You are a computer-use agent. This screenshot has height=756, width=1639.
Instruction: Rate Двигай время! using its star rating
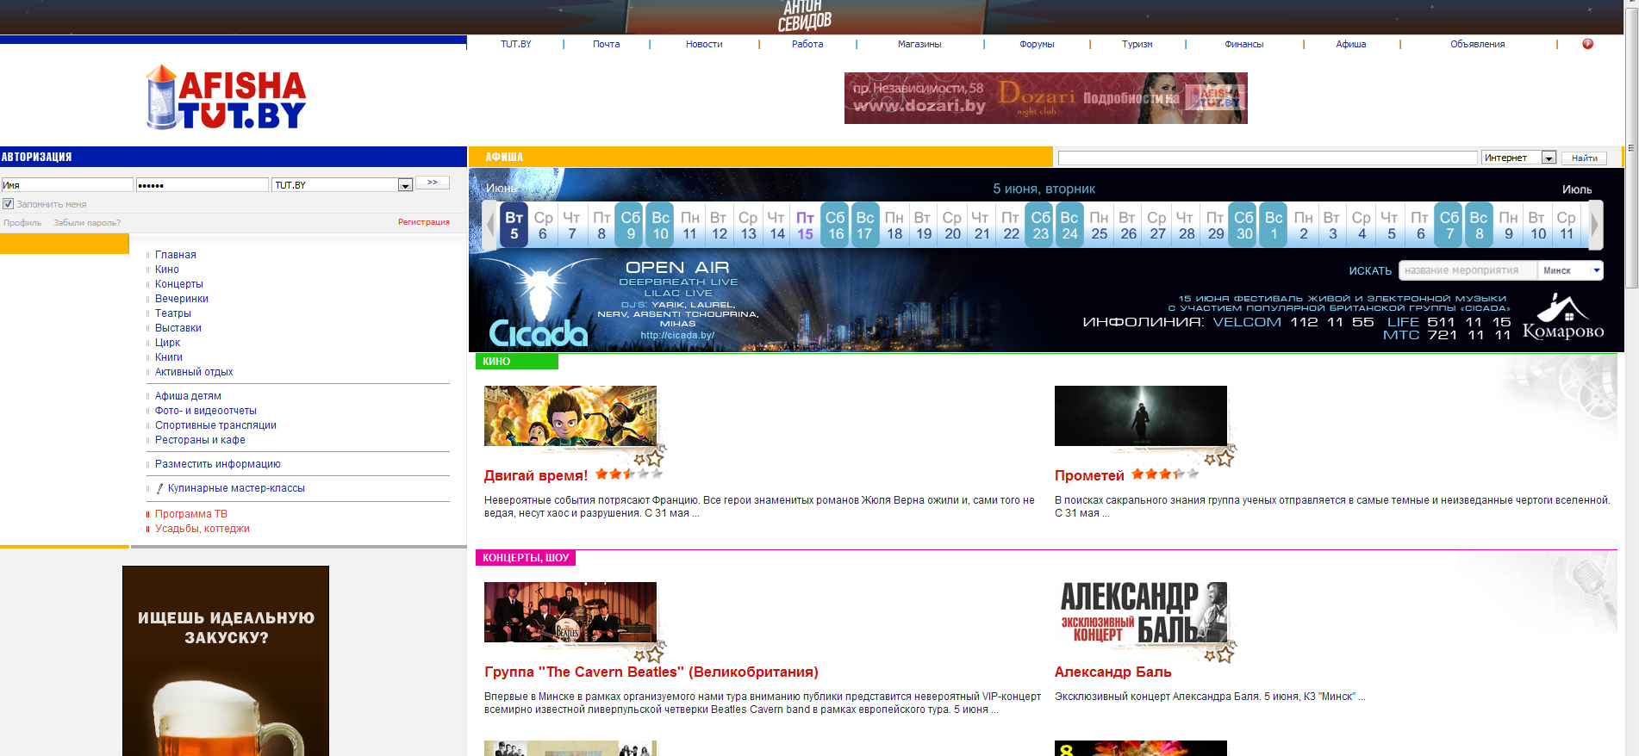629,474
